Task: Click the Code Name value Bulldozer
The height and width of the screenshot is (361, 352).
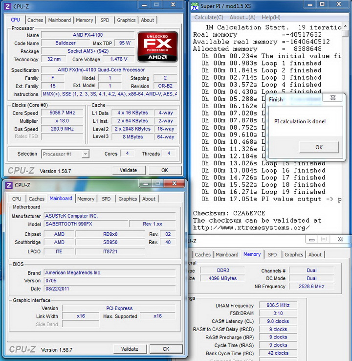Action: (x=66, y=43)
